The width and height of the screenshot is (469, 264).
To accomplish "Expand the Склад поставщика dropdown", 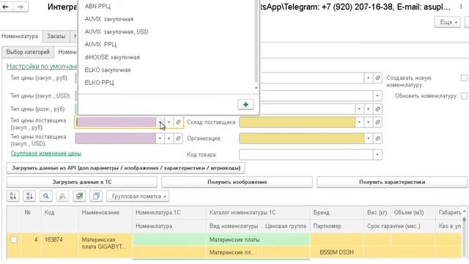I will tap(359, 122).
